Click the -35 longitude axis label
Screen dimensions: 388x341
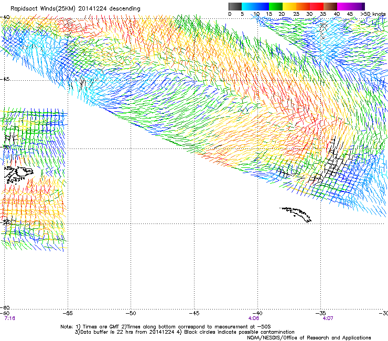point(321,313)
